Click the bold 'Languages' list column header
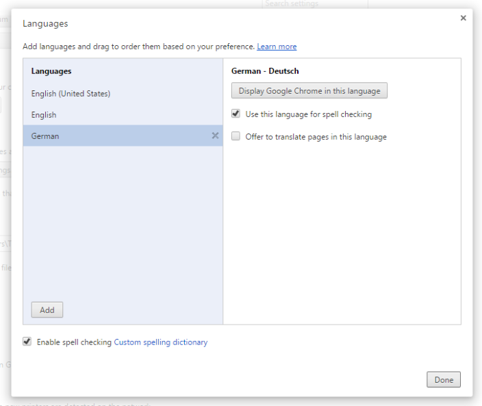Viewport: 482px width, 406px height. 51,71
